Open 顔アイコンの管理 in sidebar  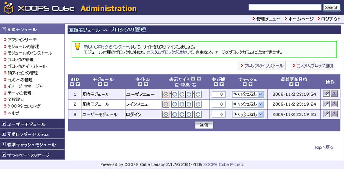23,73
